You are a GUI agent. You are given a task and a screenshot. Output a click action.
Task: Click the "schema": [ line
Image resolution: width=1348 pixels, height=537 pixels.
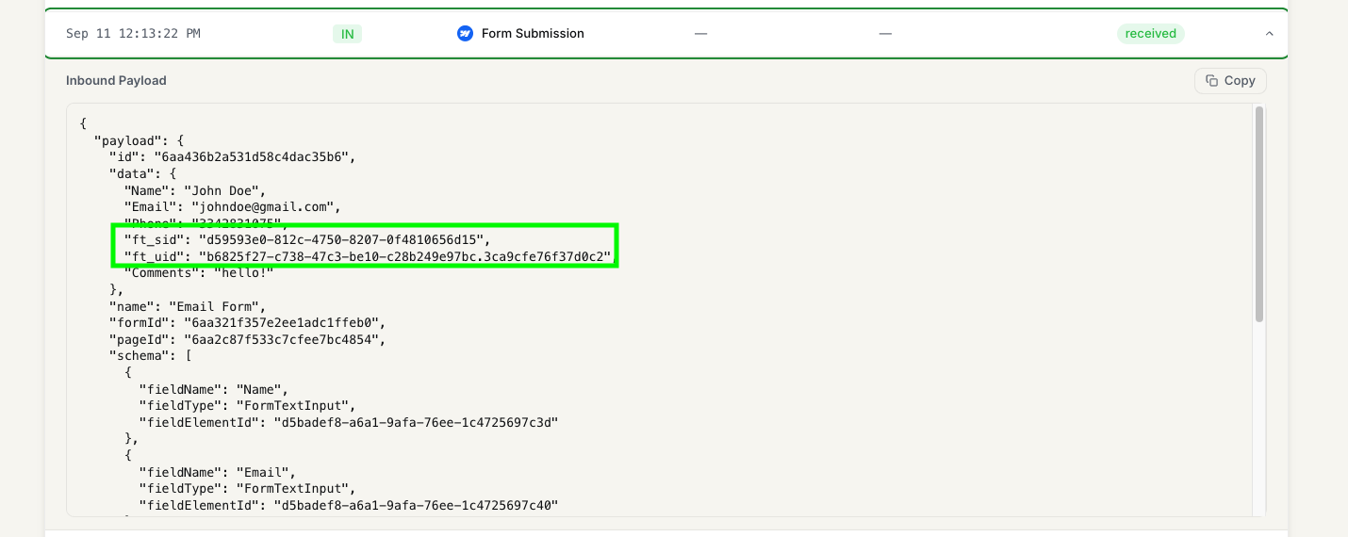coord(151,355)
